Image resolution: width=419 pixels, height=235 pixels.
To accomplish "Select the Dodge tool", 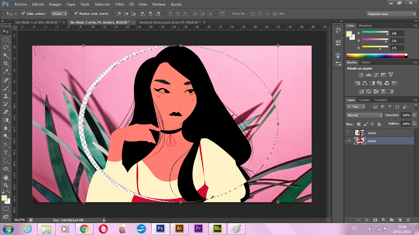I will (6, 136).
